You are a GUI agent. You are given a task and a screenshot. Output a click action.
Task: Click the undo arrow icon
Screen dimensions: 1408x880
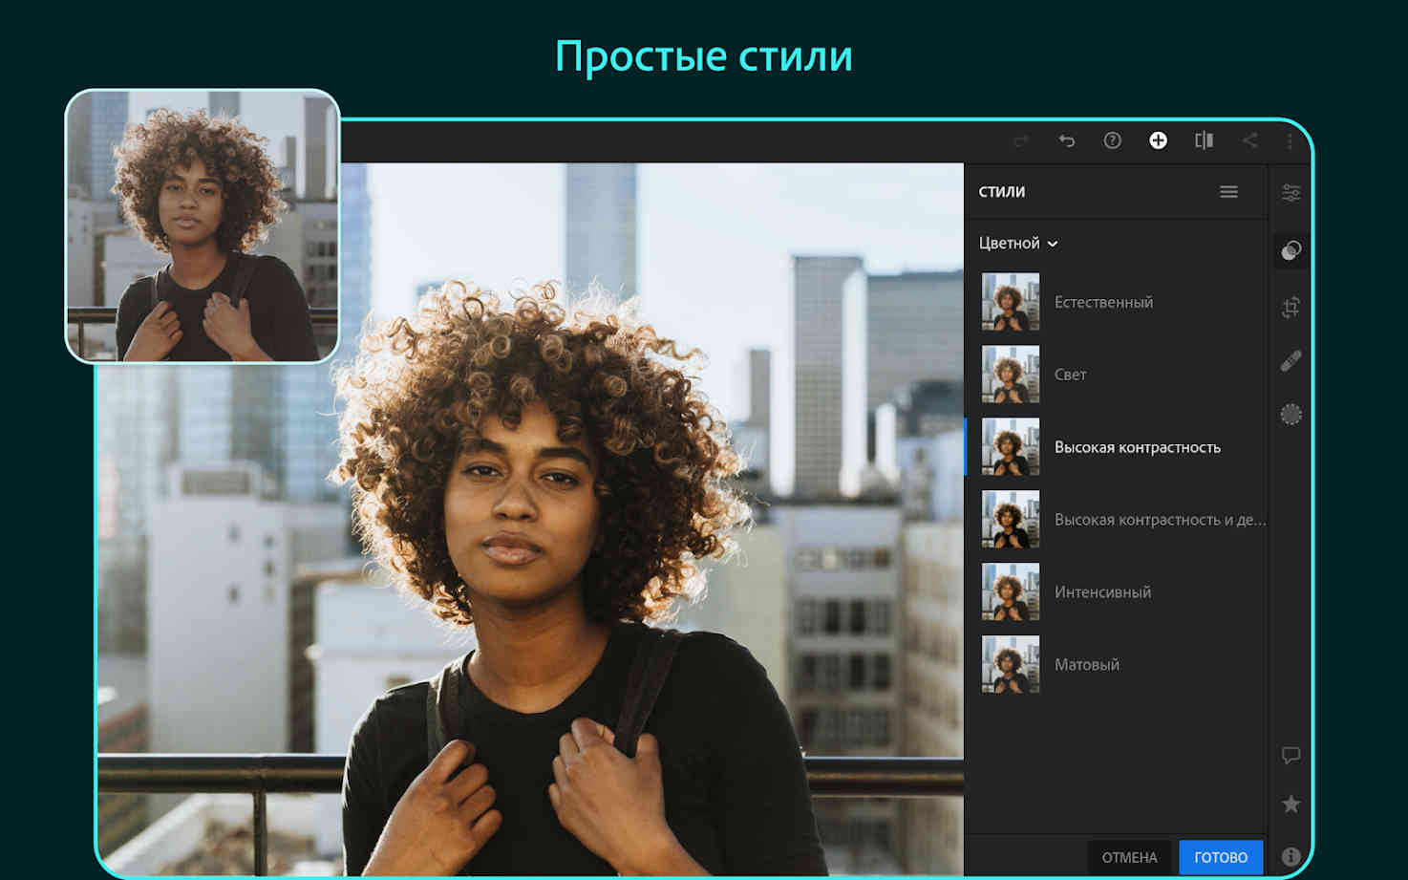coord(1067,141)
